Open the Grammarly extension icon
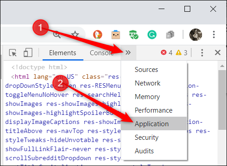The width and height of the screenshot is (227, 166). tap(152, 34)
